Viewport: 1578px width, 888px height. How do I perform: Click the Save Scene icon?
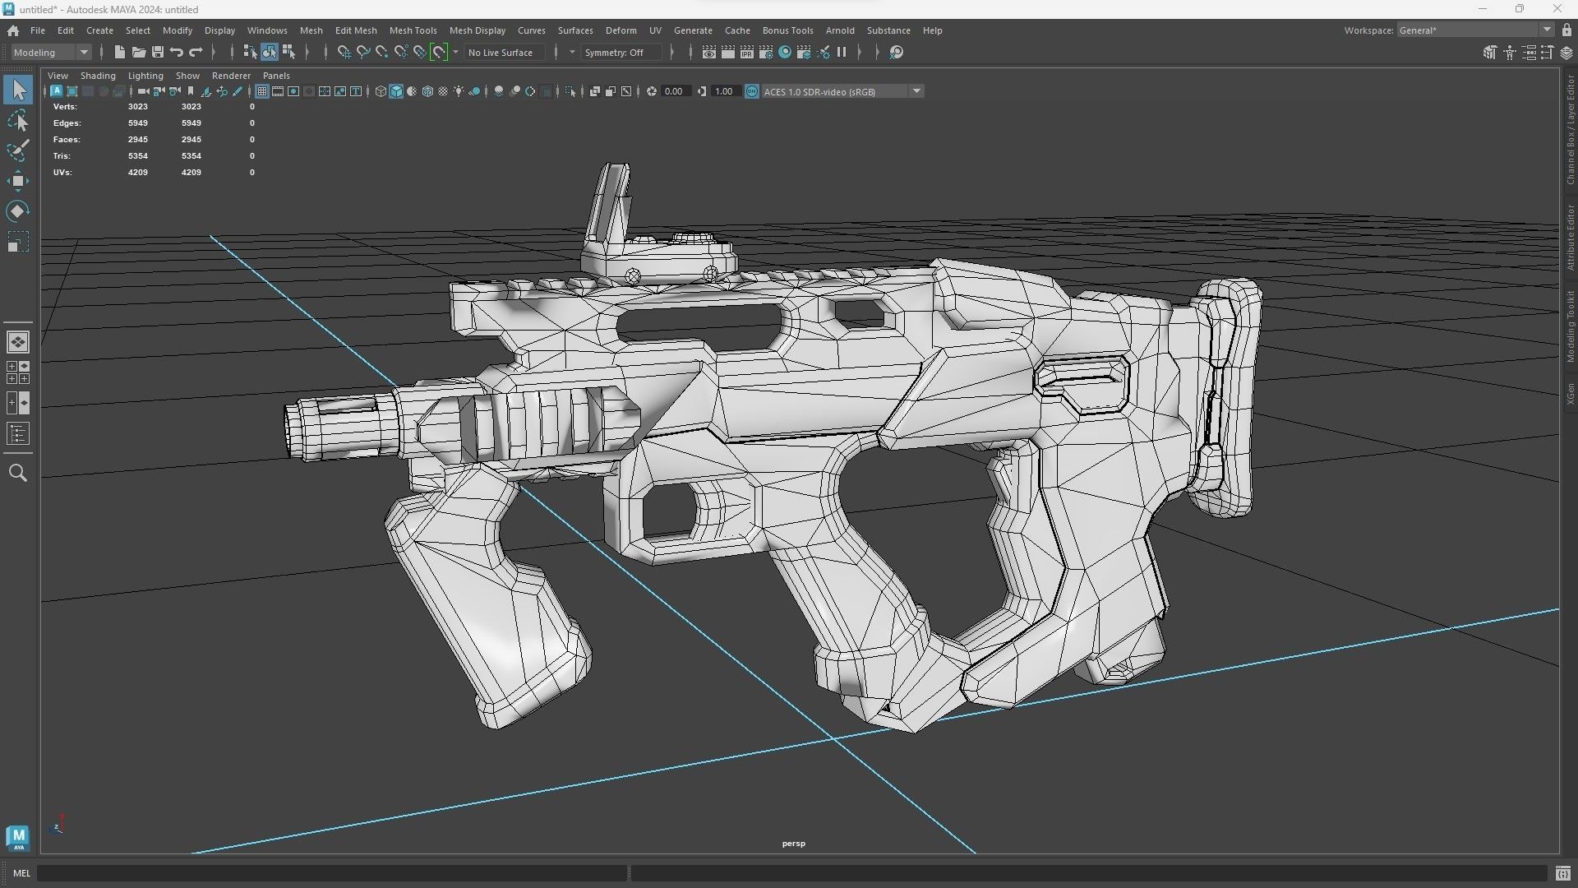pos(157,52)
